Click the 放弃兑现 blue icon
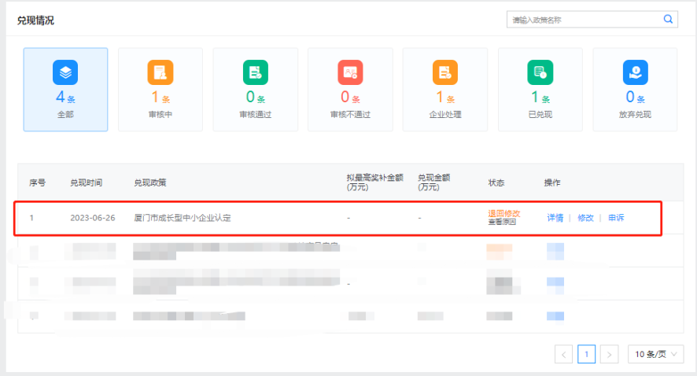 point(635,72)
